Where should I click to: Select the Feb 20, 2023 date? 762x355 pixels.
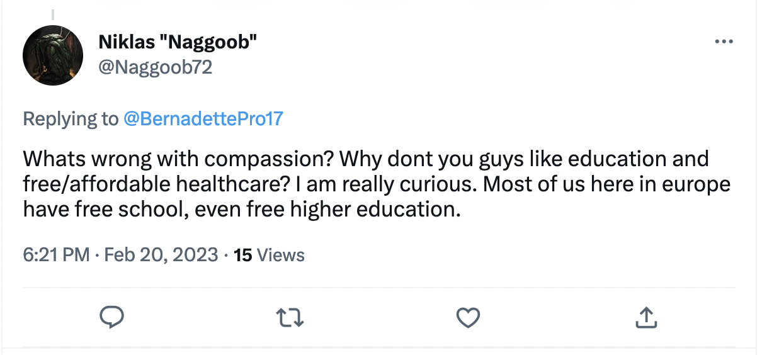click(161, 255)
